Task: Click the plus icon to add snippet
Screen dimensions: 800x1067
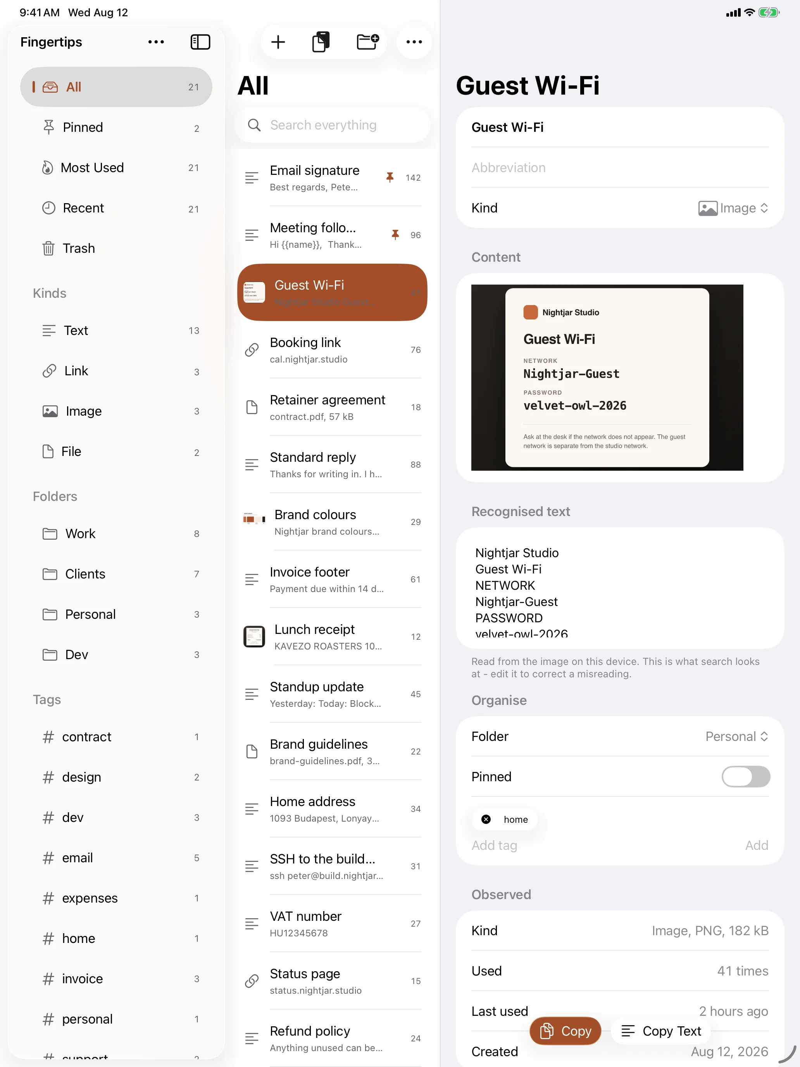Action: pos(278,42)
